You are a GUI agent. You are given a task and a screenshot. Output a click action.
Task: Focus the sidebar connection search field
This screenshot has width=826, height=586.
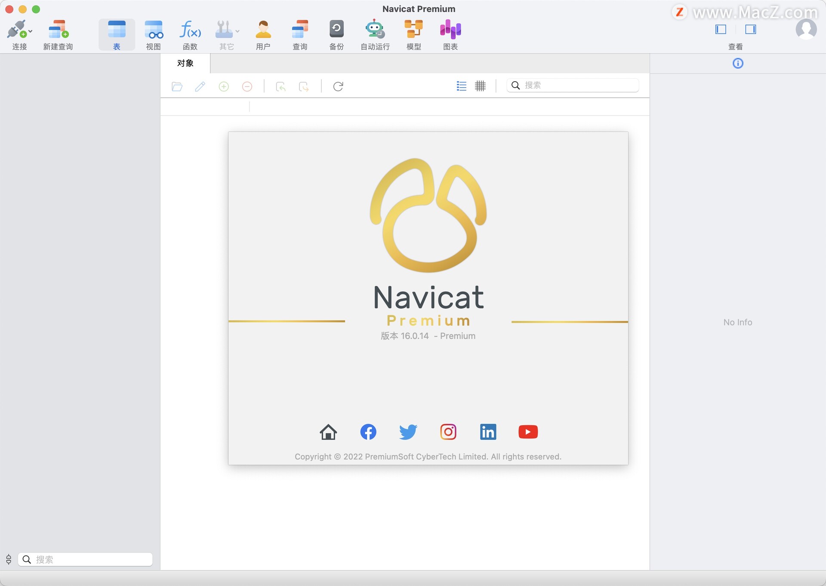click(x=85, y=559)
